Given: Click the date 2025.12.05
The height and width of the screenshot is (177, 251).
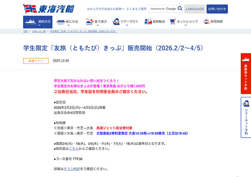Looking at the screenshot, I should coord(61,61).
